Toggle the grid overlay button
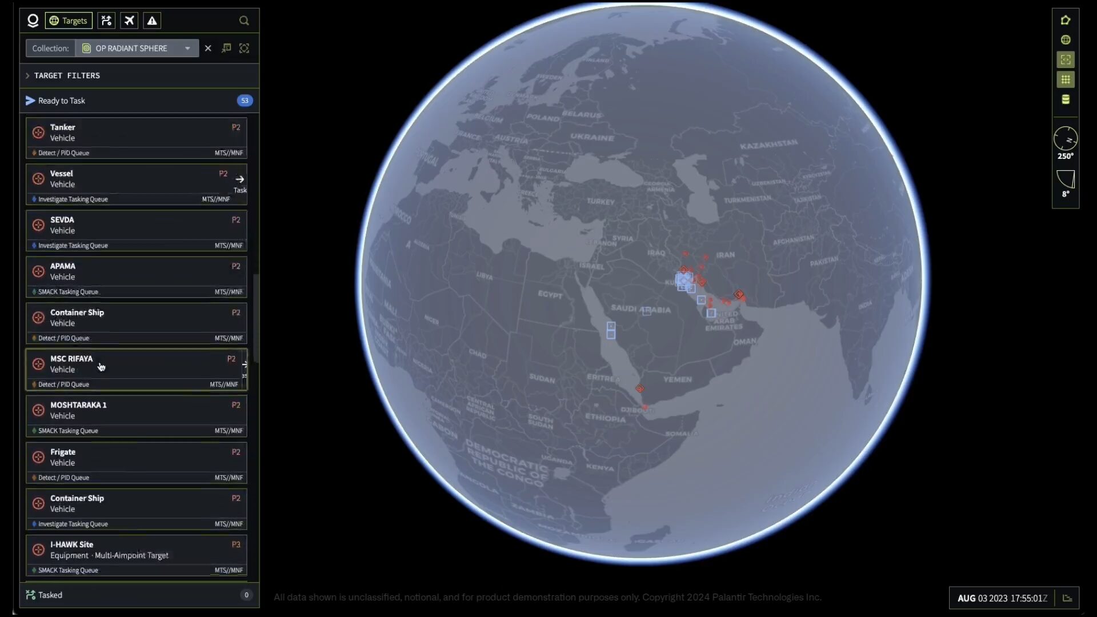 1066,79
